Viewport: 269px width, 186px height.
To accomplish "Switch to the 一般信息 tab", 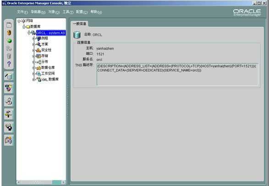I will tap(80, 24).
